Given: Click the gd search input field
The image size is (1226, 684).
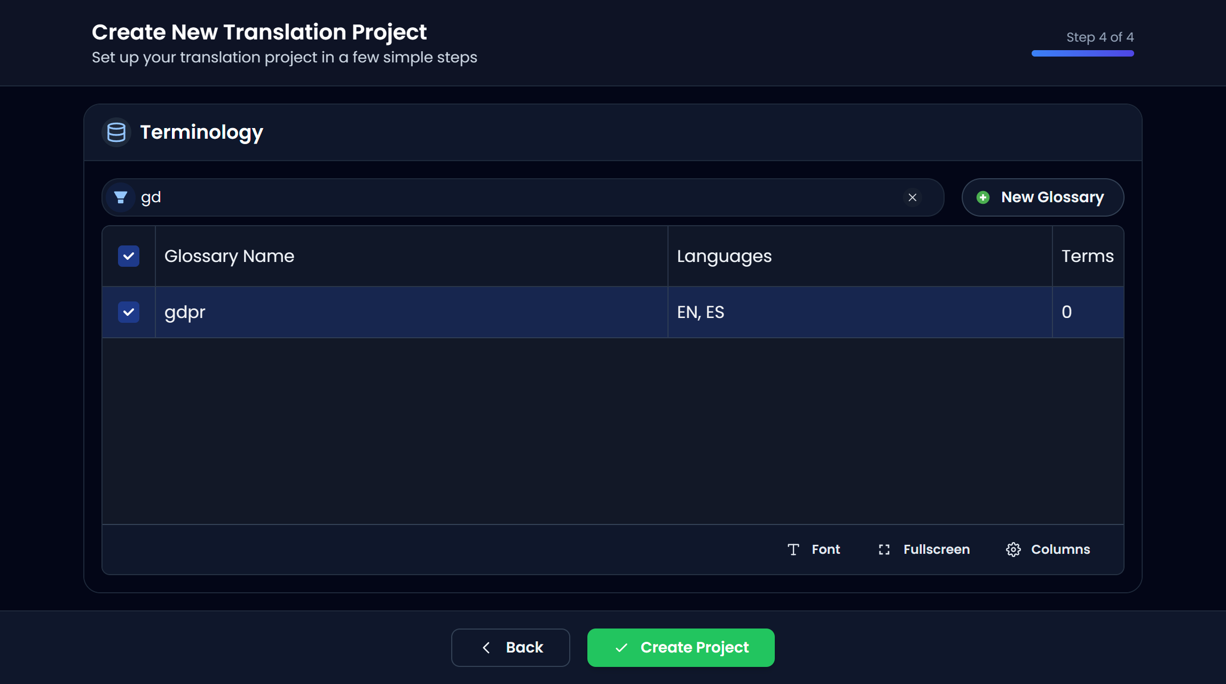Looking at the screenshot, I should (x=374, y=197).
